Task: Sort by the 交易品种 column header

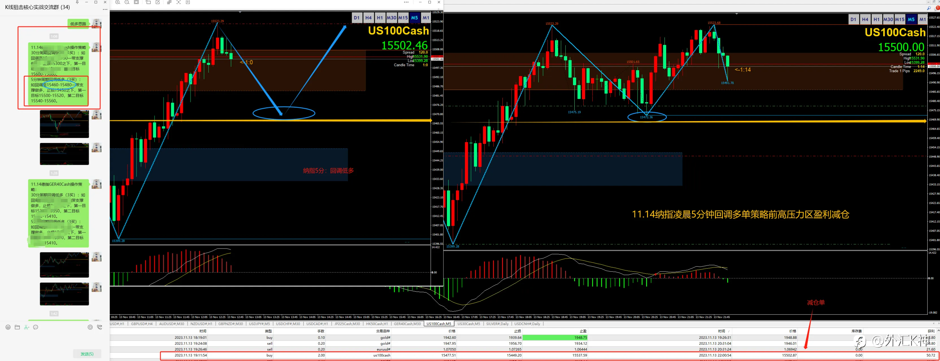Action: click(383, 331)
